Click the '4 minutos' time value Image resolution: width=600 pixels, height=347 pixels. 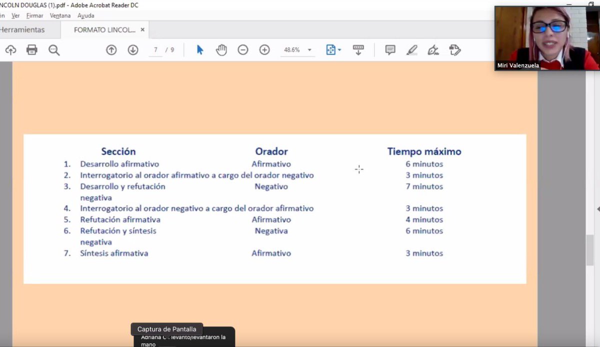click(424, 220)
